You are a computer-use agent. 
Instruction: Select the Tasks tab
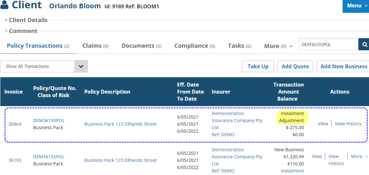click(239, 46)
